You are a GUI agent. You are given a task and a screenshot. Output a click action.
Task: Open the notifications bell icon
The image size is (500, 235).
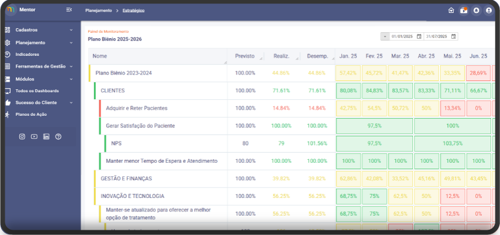[476, 11]
